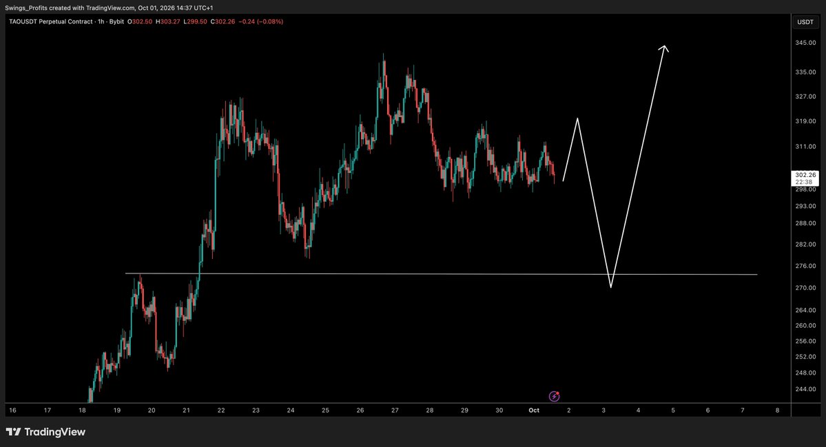This screenshot has width=826, height=447.
Task: Click date 29 on the time axis
Action: click(x=464, y=410)
